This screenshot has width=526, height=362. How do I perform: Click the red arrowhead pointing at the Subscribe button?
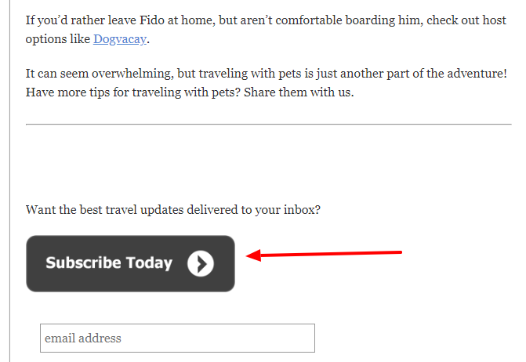[x=254, y=255]
